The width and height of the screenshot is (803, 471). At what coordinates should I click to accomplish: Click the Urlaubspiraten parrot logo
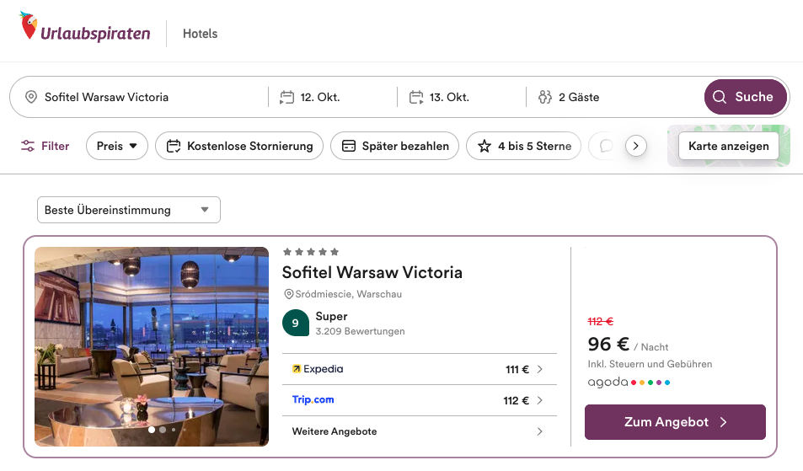[29, 28]
